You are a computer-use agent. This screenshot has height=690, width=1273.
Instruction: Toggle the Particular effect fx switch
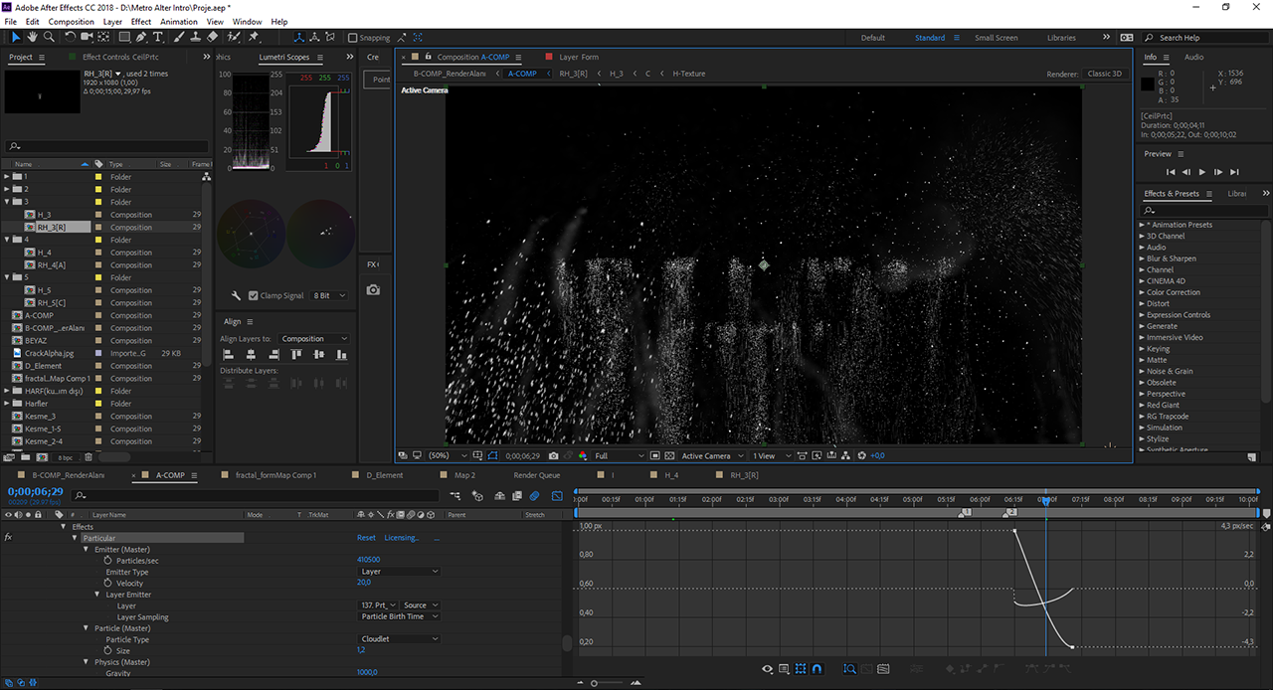(8, 537)
